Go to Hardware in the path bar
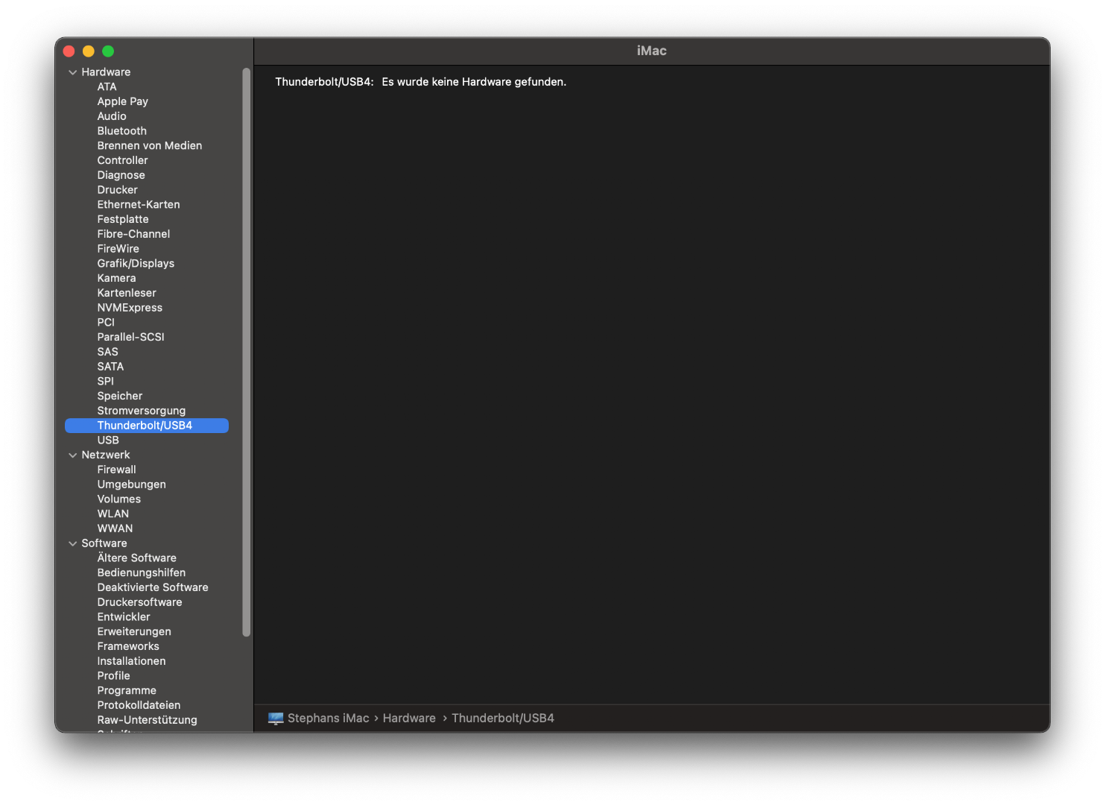Viewport: 1105px width, 805px height. point(409,719)
